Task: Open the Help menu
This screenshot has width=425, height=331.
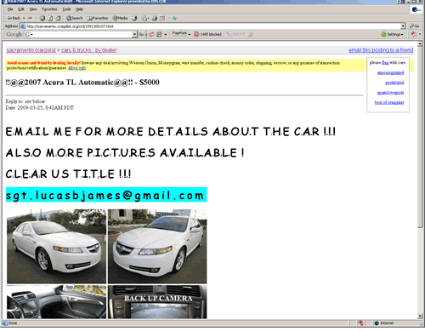Action: [79, 9]
